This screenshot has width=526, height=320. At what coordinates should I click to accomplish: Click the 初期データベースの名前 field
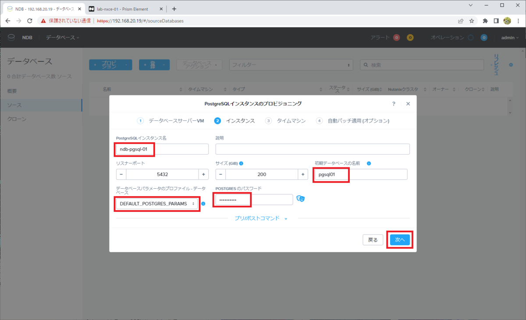pyautogui.click(x=361, y=174)
